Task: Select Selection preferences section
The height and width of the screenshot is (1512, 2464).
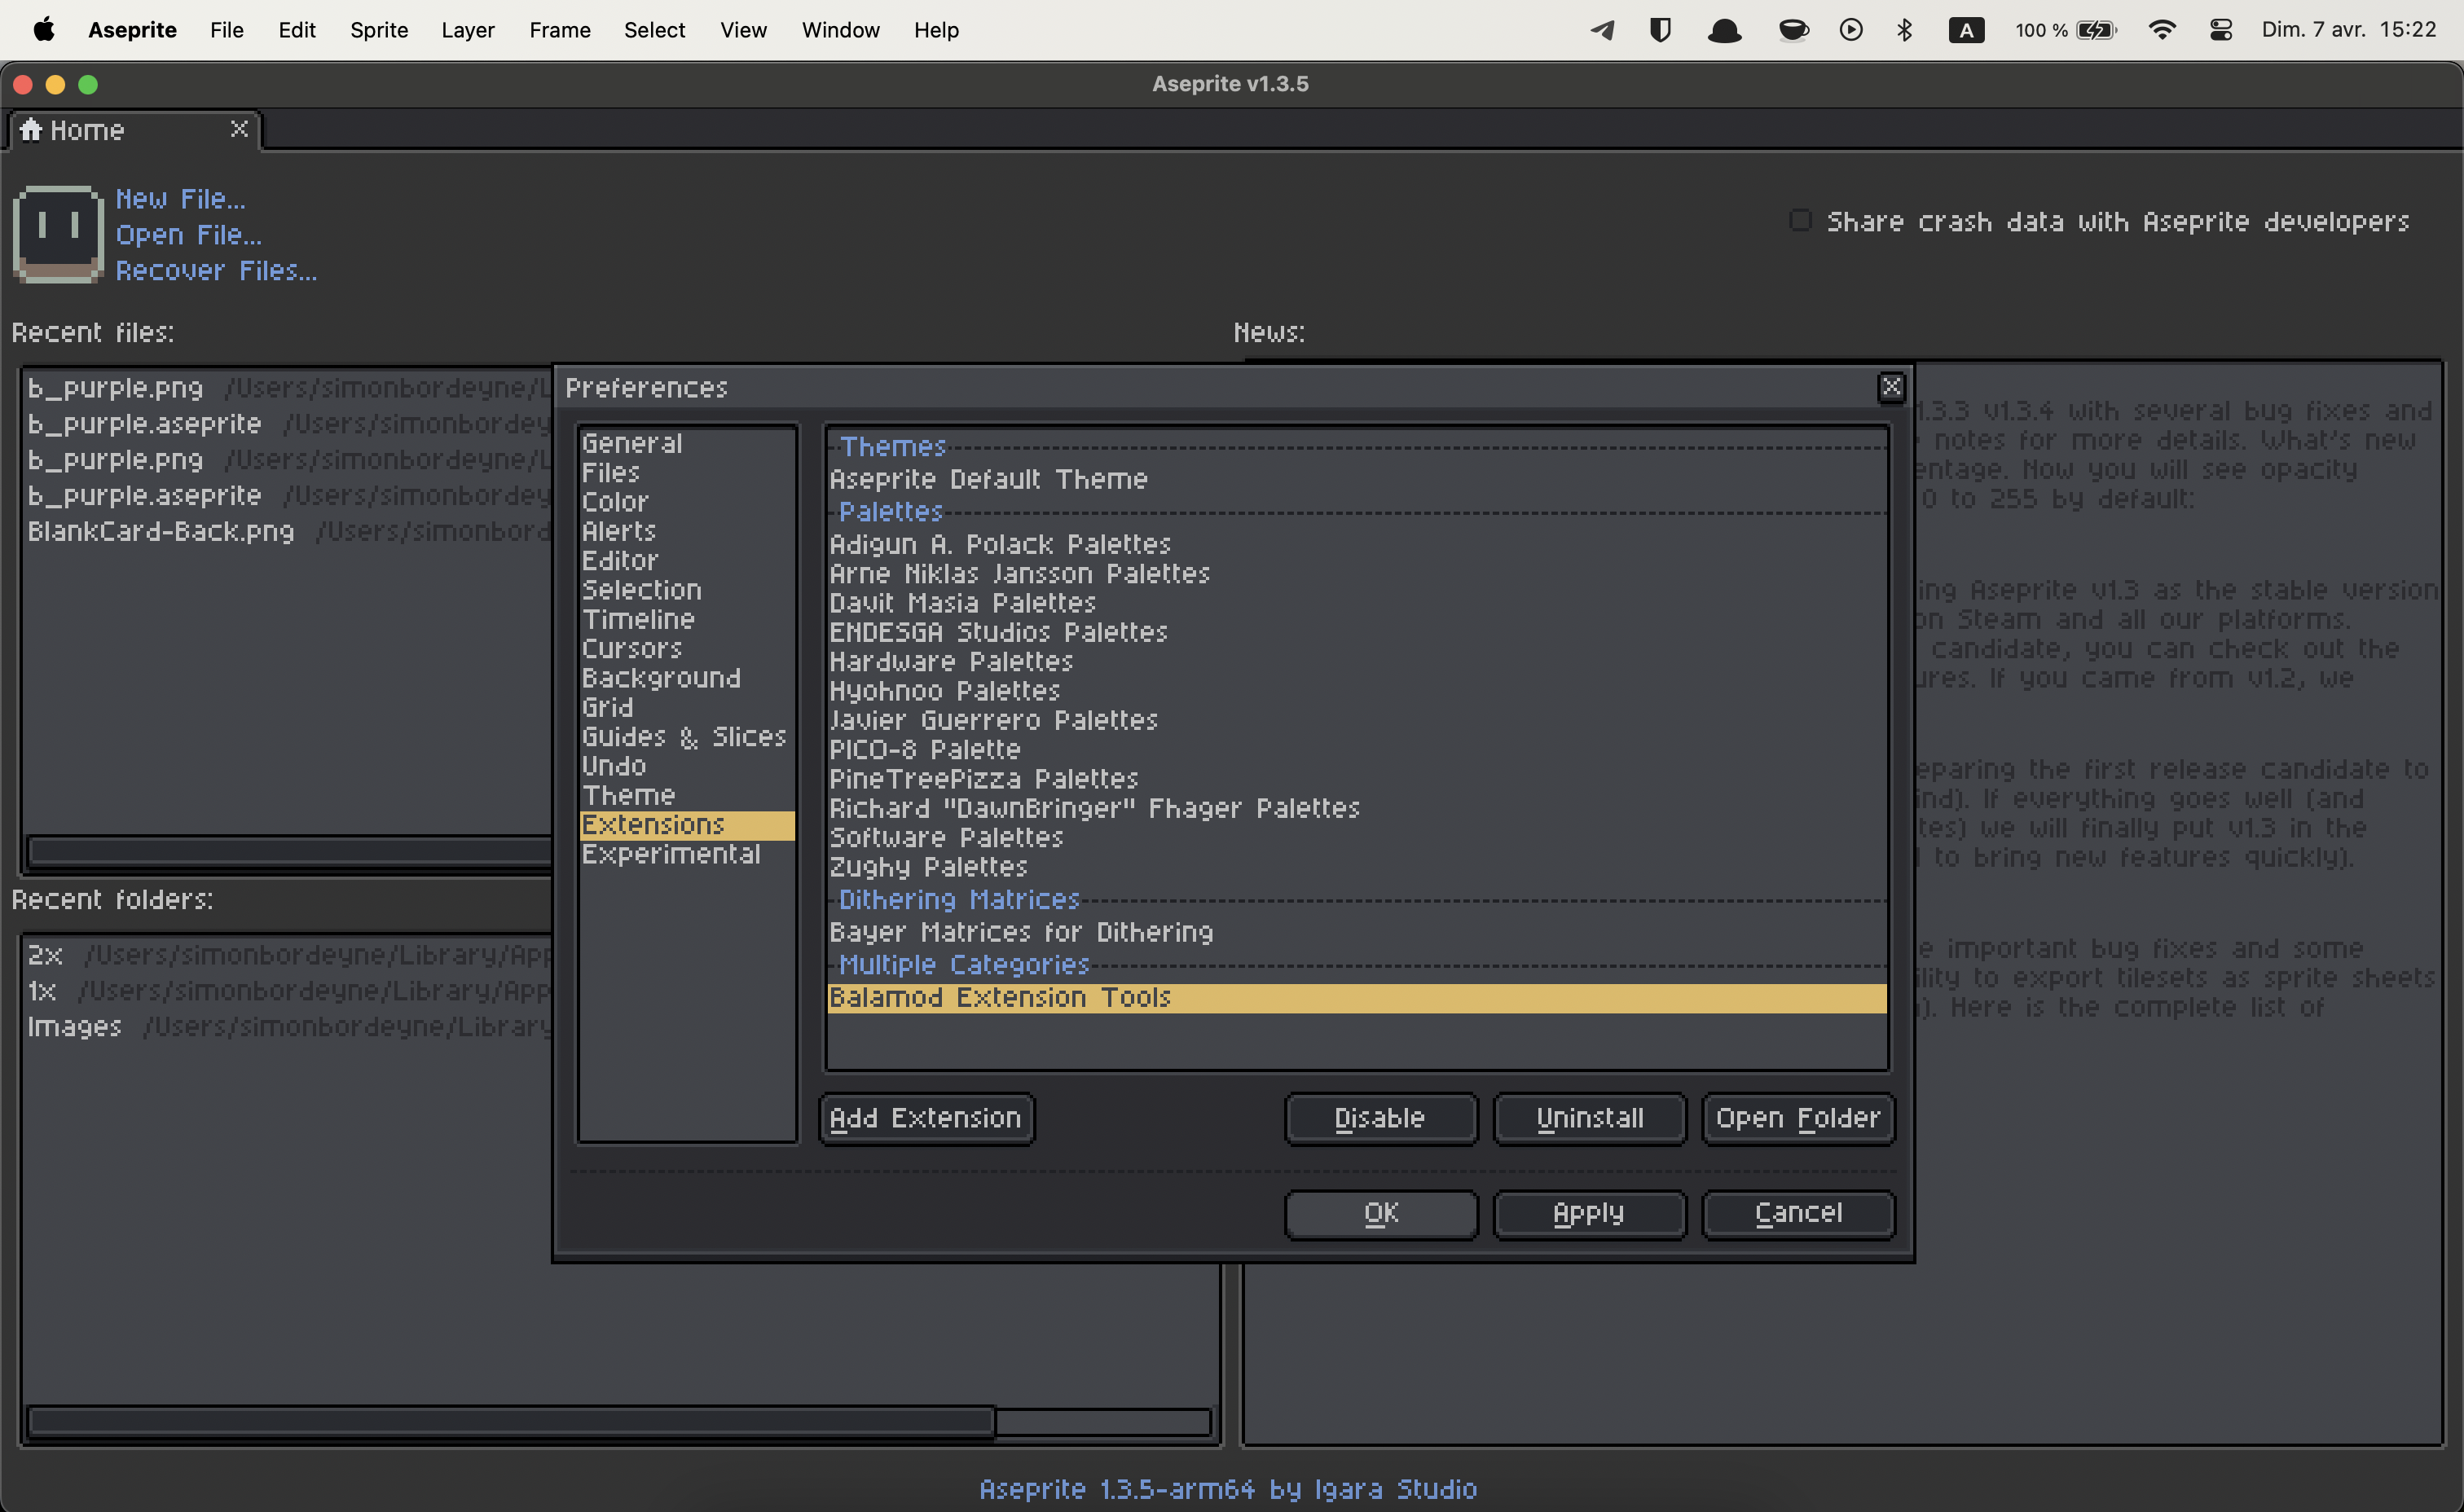Action: 687,590
